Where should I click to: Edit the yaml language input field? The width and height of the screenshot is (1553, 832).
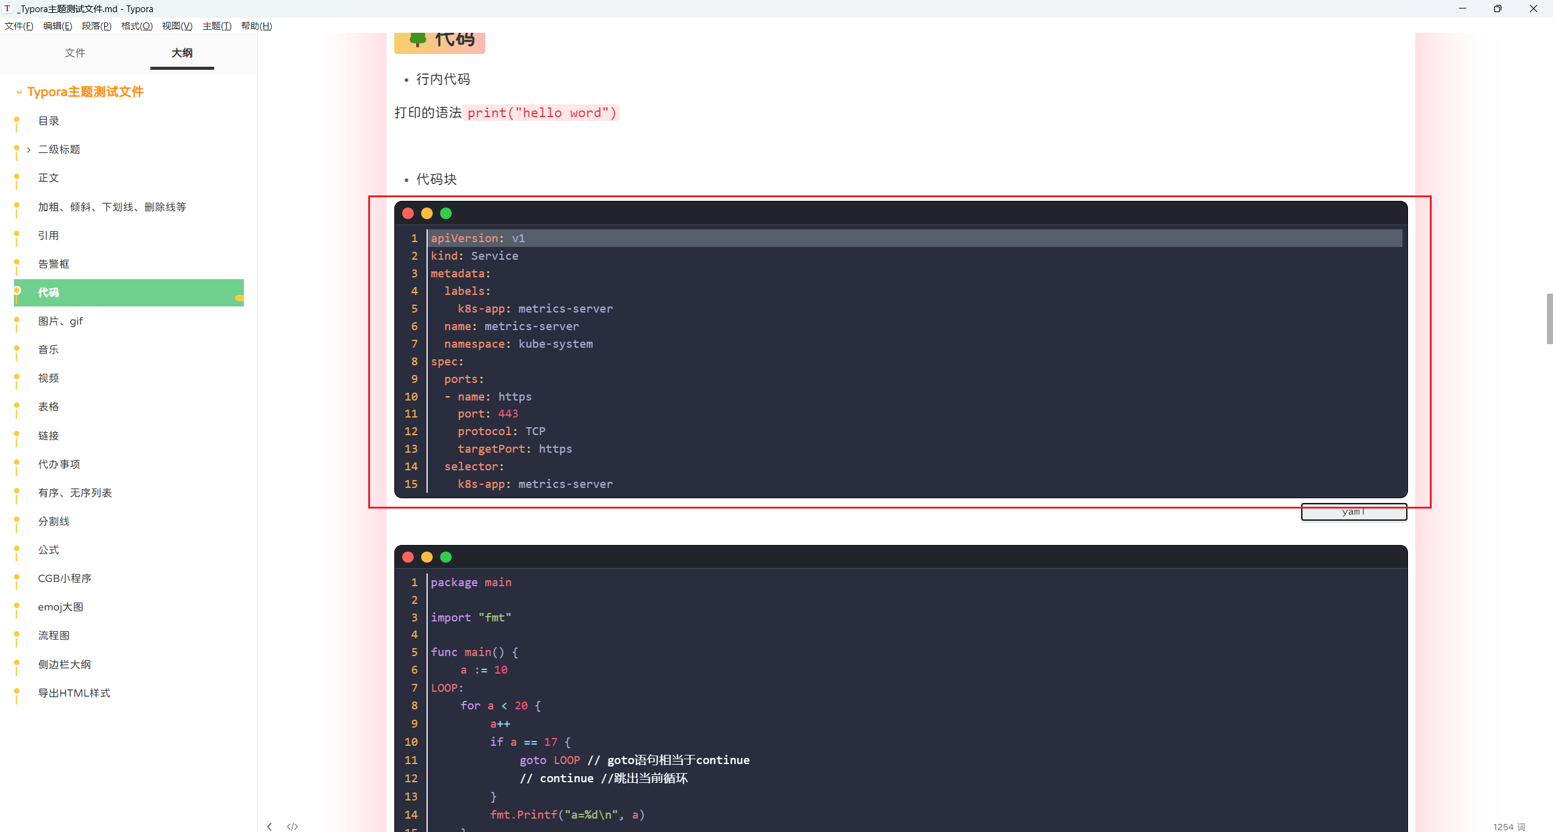[x=1354, y=512]
